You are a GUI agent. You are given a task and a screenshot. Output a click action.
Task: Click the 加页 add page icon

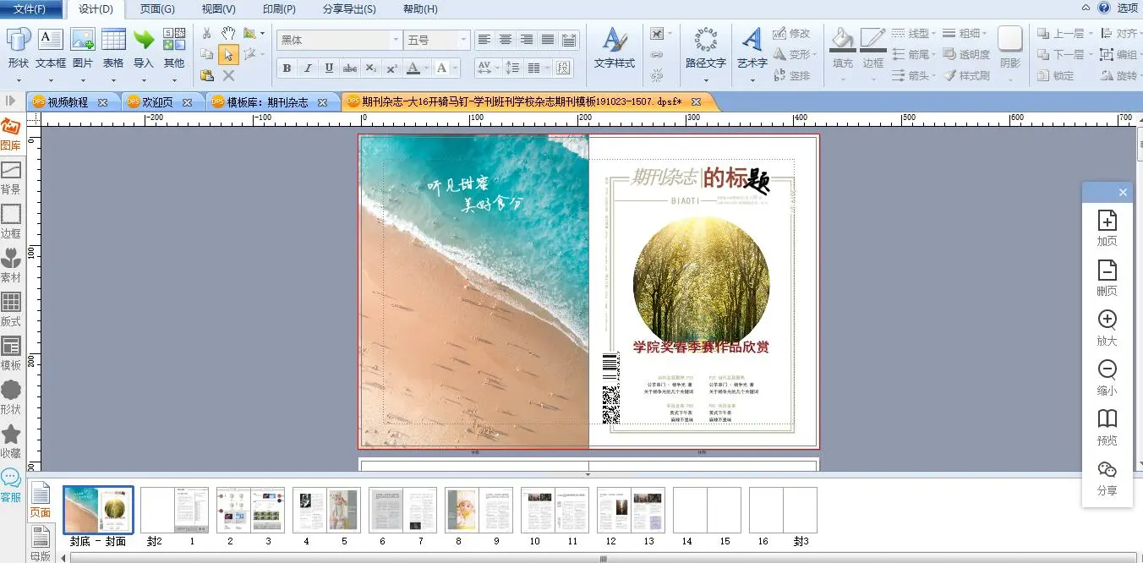1107,221
